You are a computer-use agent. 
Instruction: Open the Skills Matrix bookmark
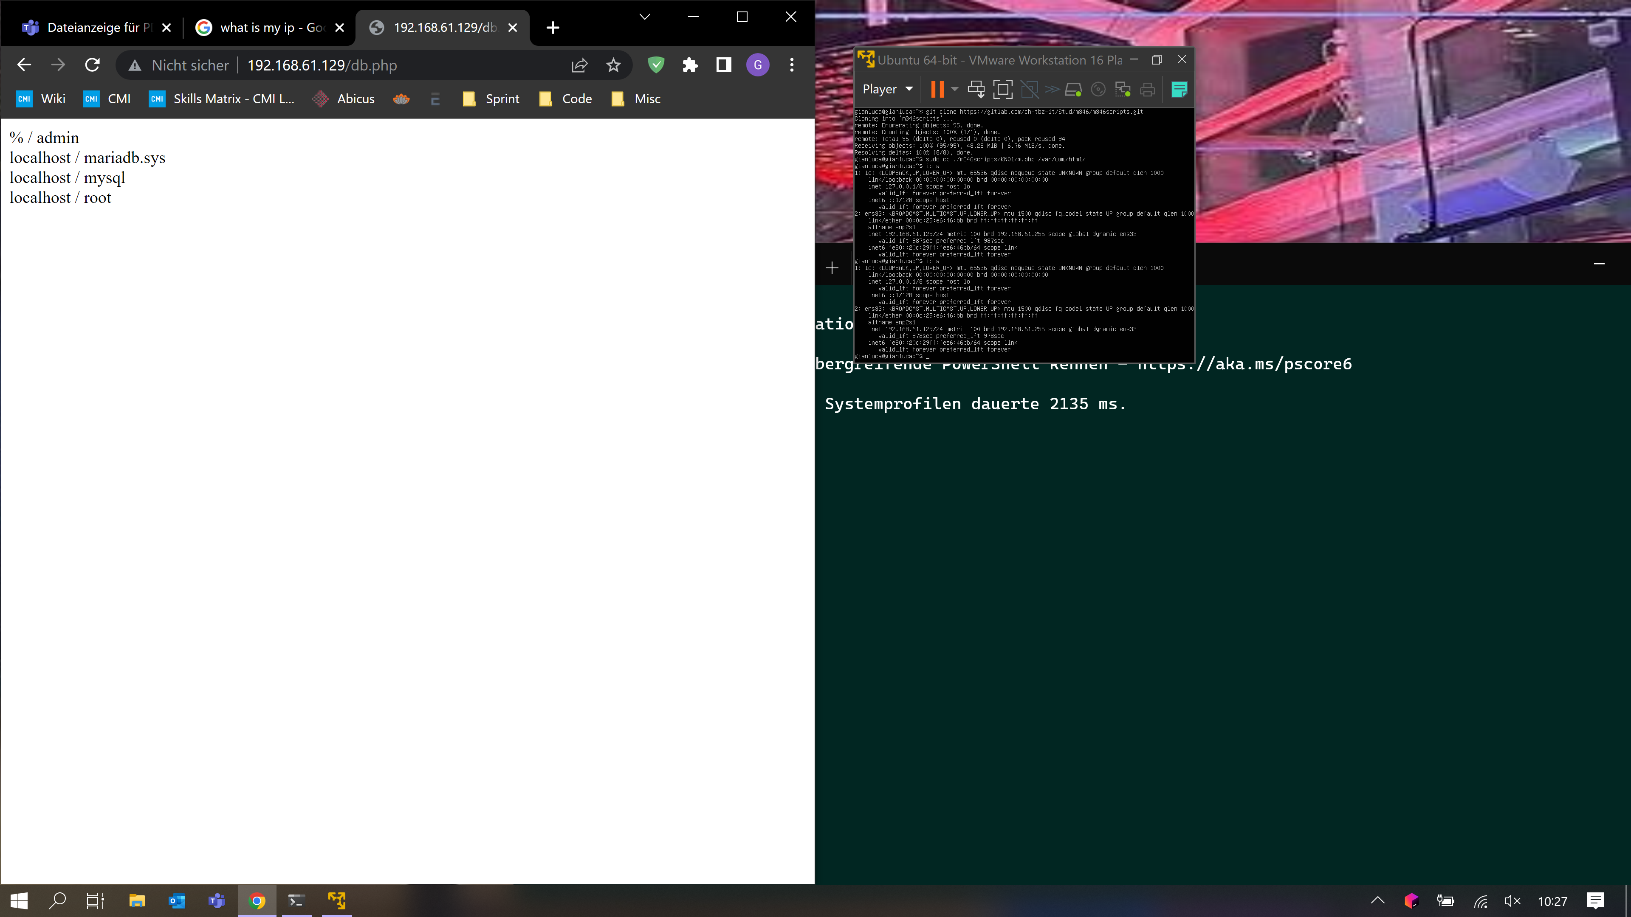[222, 99]
